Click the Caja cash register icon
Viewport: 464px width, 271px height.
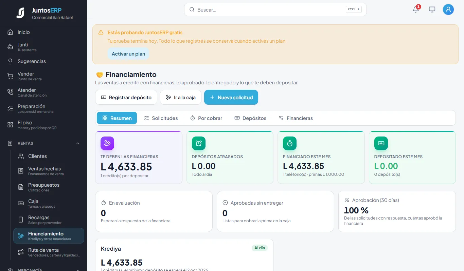click(21, 204)
